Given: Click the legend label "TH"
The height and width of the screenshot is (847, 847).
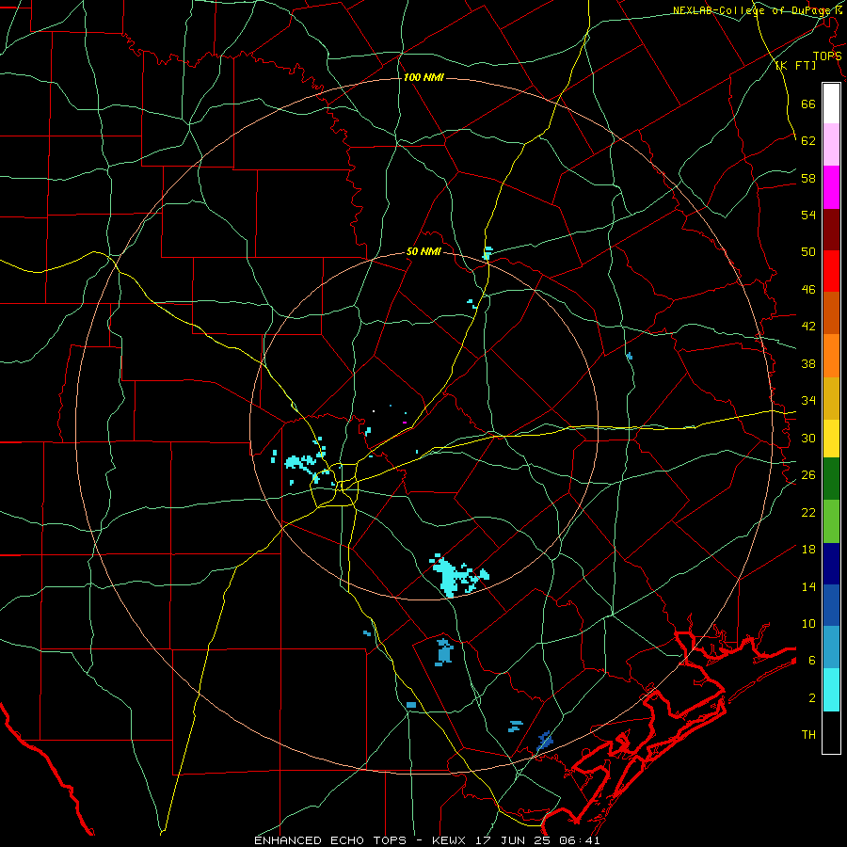Looking at the screenshot, I should point(808,735).
